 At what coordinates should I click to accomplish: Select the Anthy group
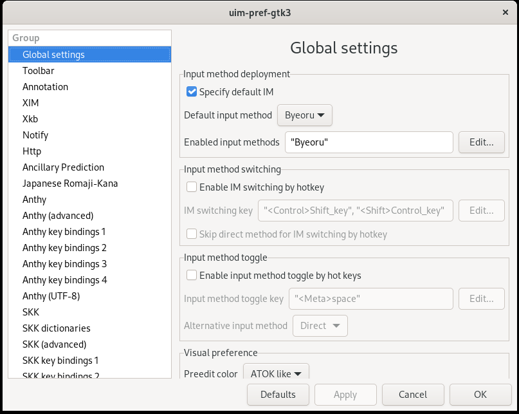click(x=33, y=200)
